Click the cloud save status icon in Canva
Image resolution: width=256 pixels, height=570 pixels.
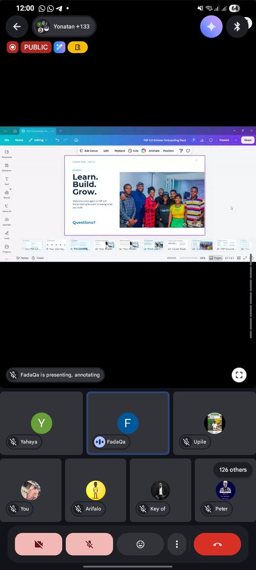(76, 140)
